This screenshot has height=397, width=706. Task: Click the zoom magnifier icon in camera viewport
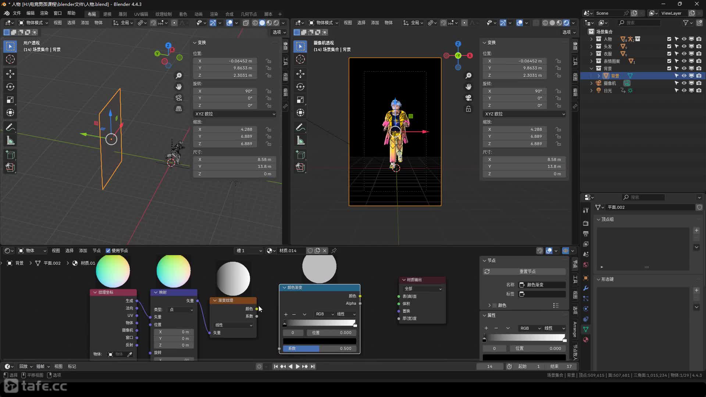click(x=468, y=76)
